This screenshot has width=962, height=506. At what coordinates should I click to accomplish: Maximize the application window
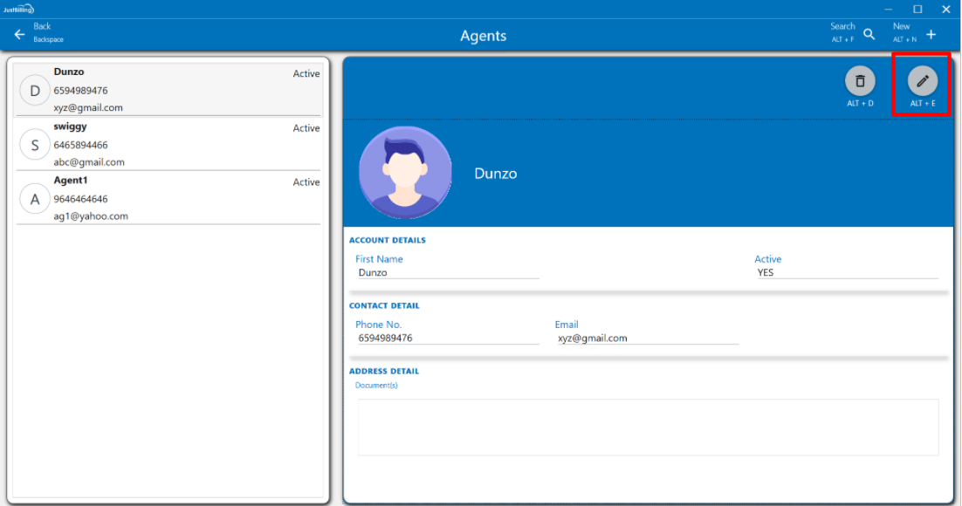[917, 9]
